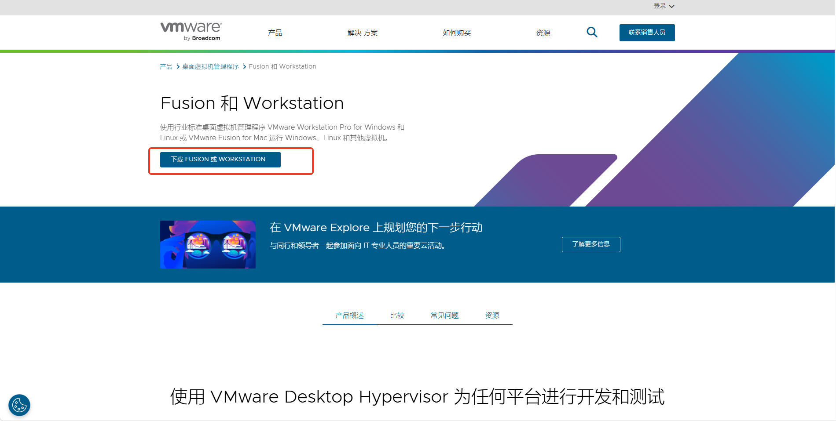Open the 如何购买 navigation menu
836x421 pixels.
(x=457, y=33)
